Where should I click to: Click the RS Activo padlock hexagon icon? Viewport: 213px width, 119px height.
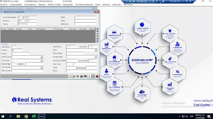click(170, 60)
